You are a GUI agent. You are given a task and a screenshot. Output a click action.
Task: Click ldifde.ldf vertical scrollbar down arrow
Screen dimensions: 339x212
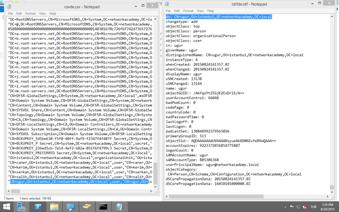332,192
